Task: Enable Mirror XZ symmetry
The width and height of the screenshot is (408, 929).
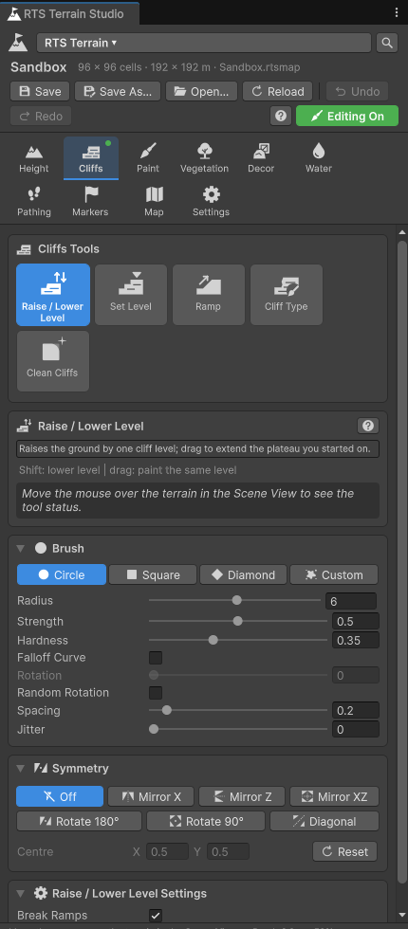Action: [334, 796]
